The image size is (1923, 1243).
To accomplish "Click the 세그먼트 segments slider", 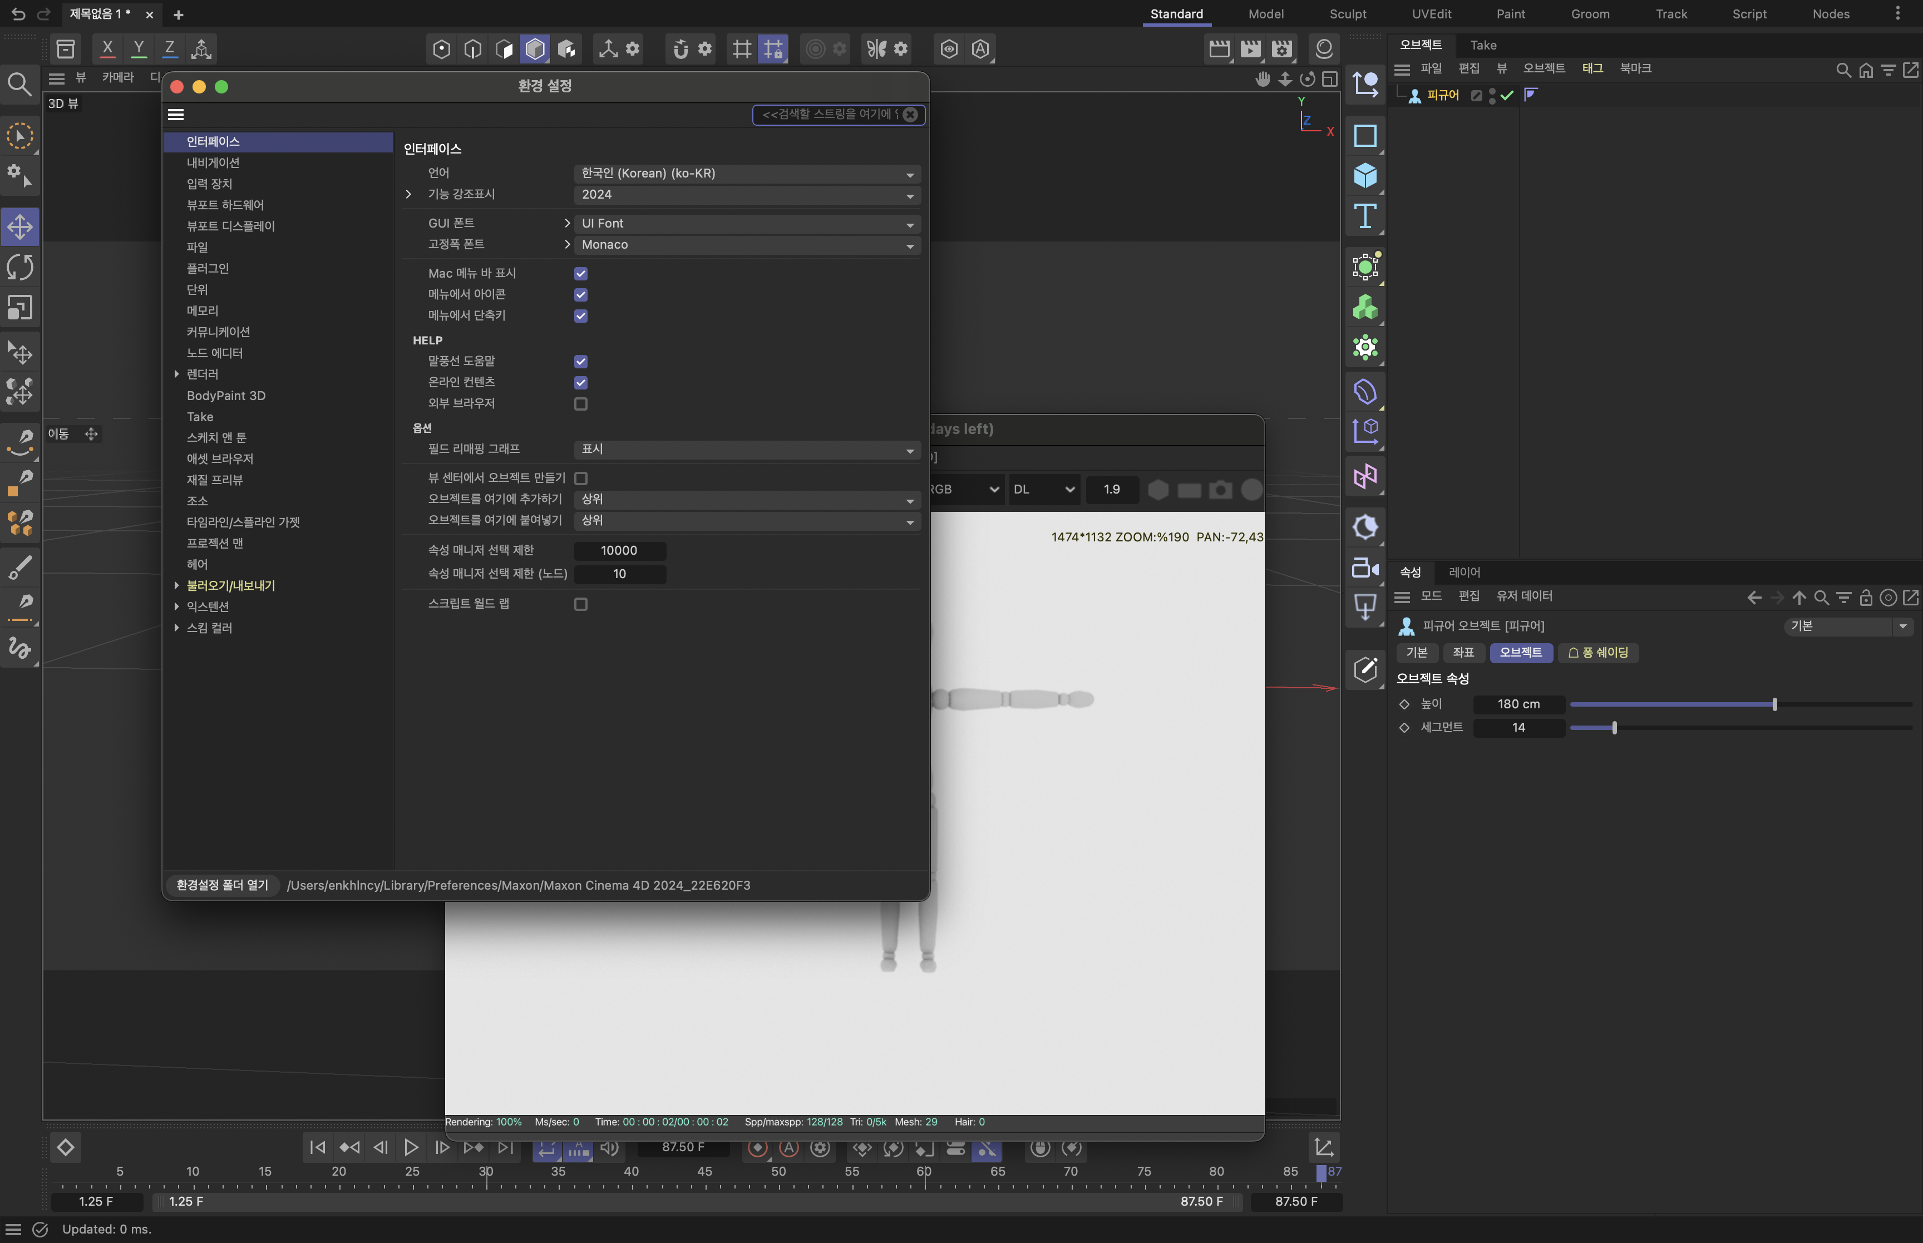I will [x=1740, y=728].
